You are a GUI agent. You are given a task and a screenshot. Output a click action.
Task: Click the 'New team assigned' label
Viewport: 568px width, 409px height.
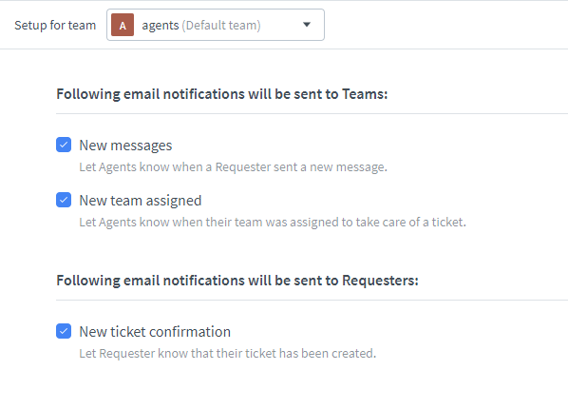coord(141,201)
